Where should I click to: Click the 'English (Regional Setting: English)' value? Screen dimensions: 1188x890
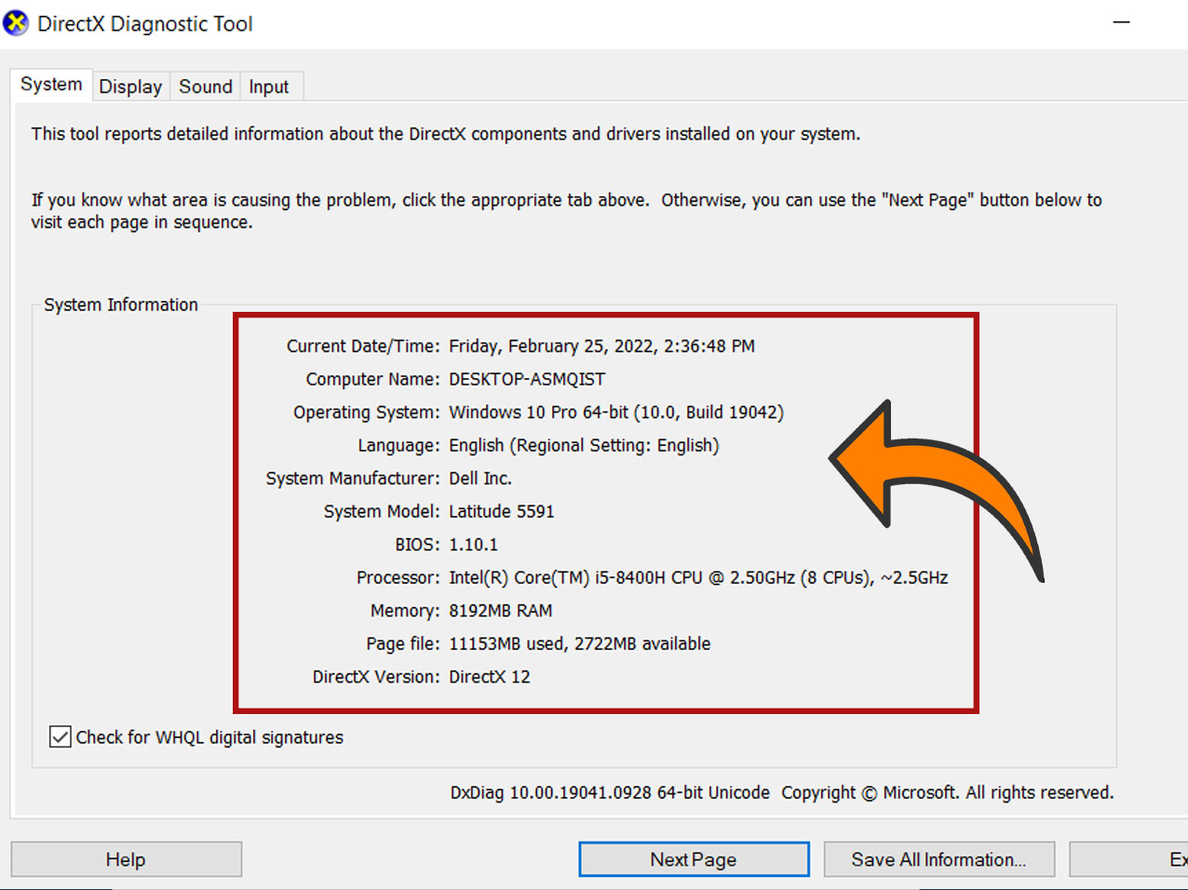[x=584, y=446]
